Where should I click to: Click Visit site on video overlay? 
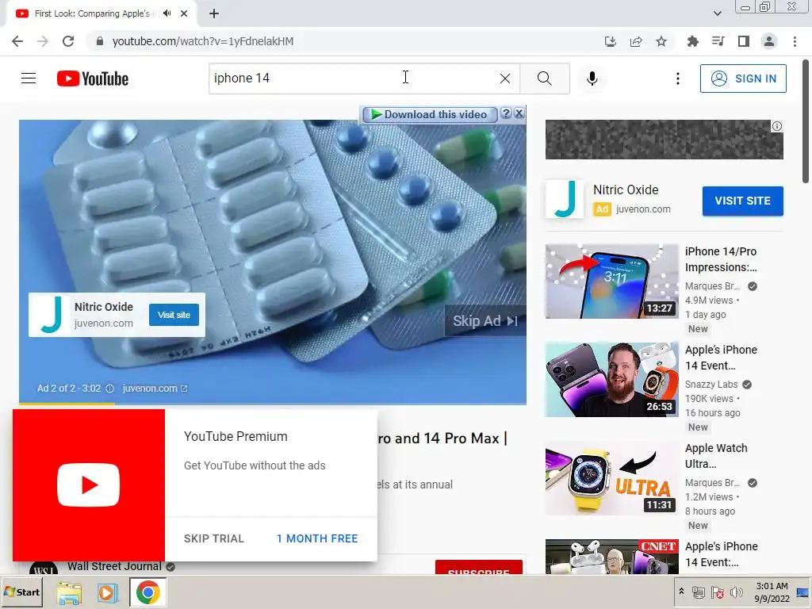pyautogui.click(x=174, y=315)
